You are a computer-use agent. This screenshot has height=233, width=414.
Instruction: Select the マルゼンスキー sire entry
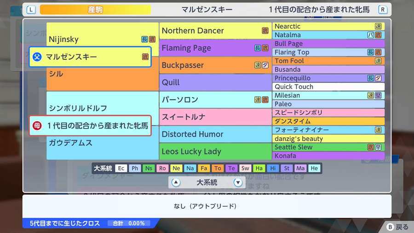(90, 57)
